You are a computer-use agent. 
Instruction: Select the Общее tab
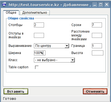pyautogui.click(x=11, y=13)
